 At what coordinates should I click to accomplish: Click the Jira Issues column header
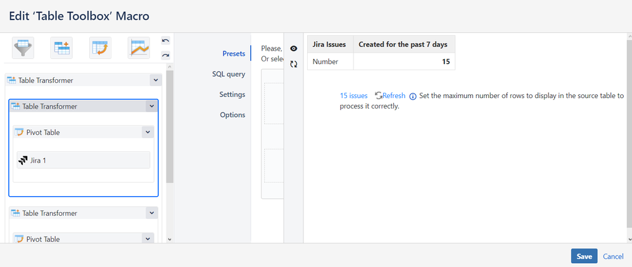pos(331,44)
